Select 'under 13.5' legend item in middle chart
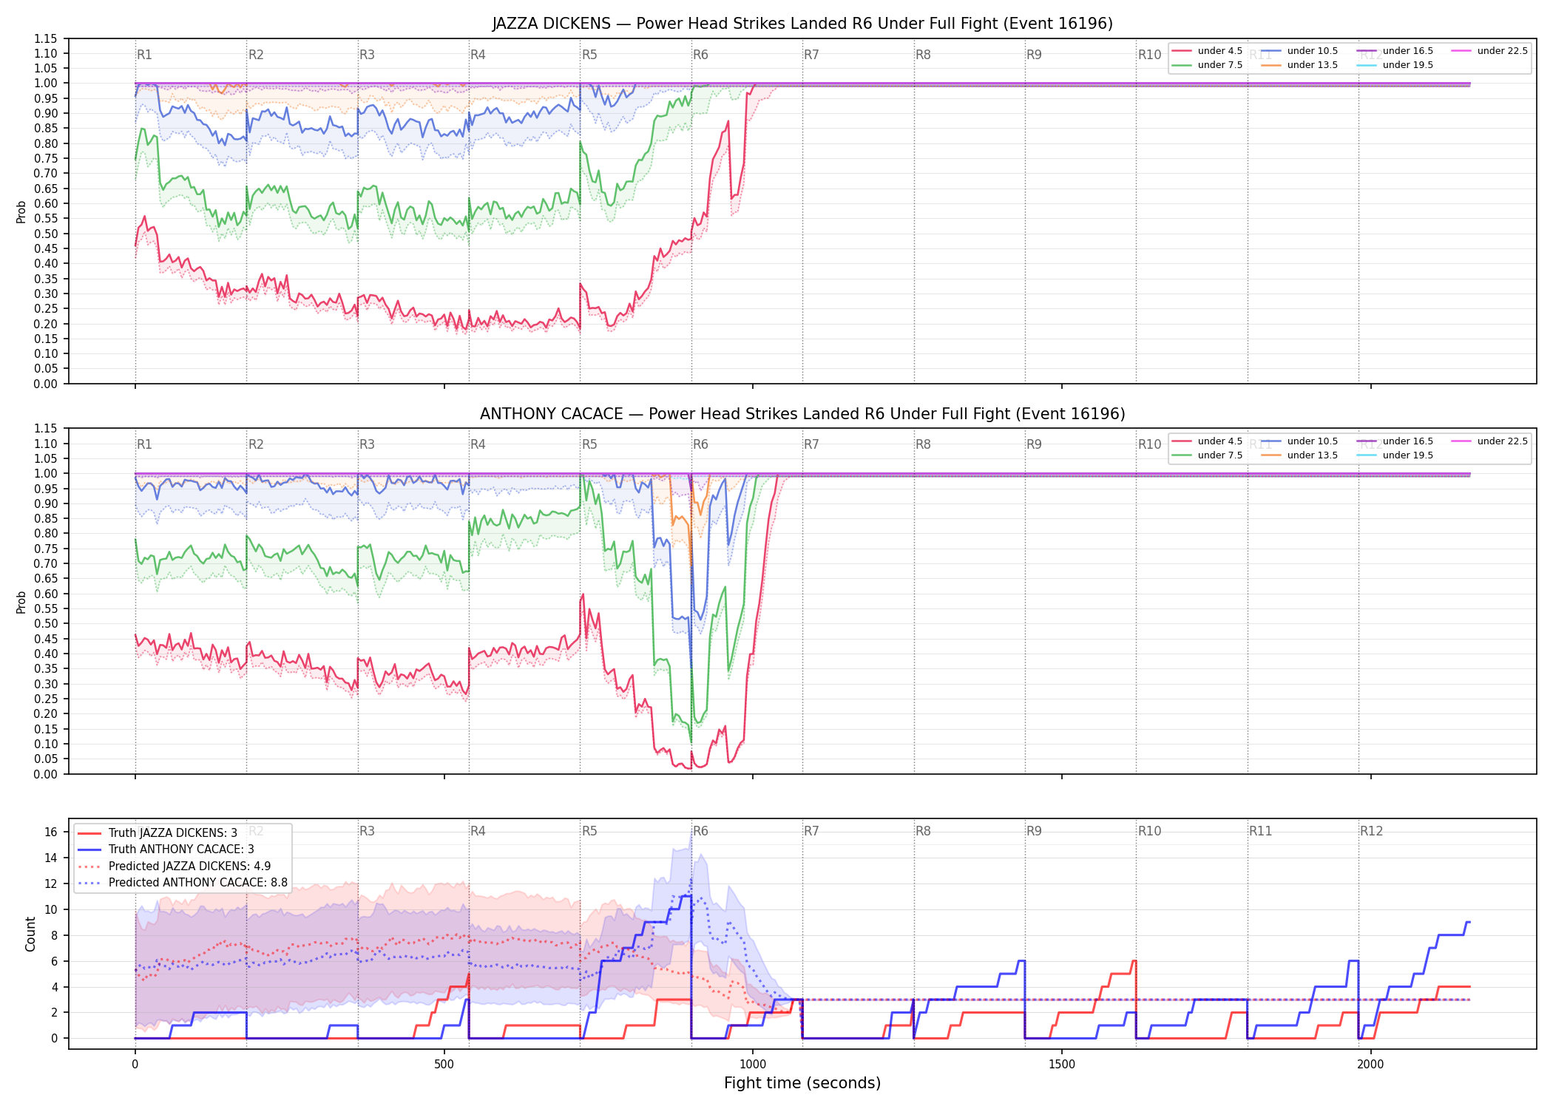The image size is (1553, 1109). [1300, 455]
